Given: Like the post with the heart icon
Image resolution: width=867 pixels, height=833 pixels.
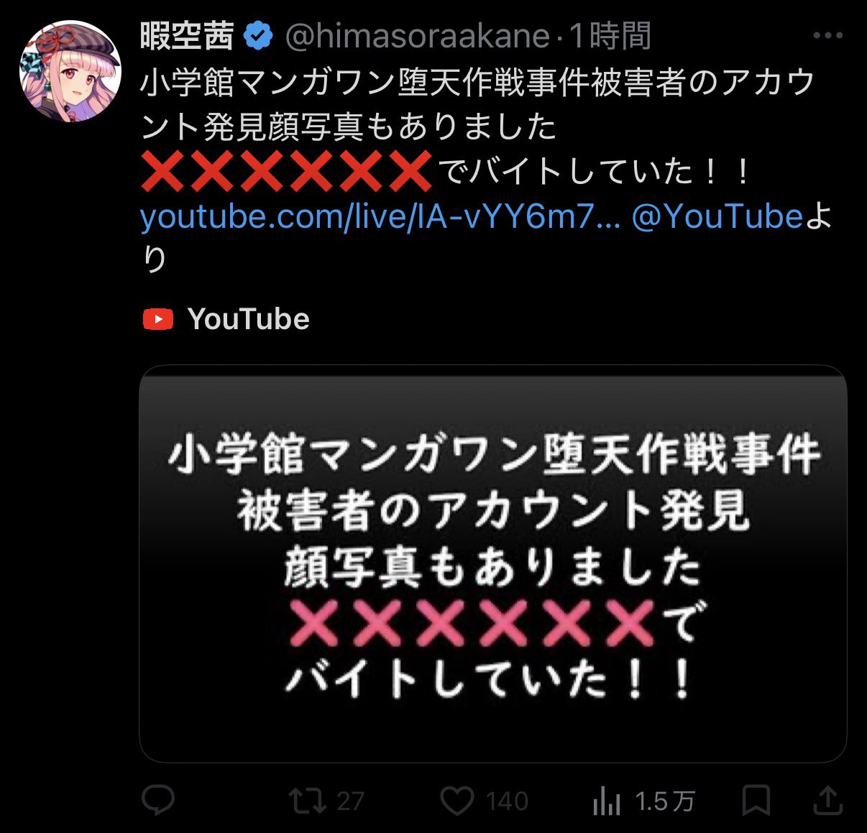Looking at the screenshot, I should click(457, 801).
